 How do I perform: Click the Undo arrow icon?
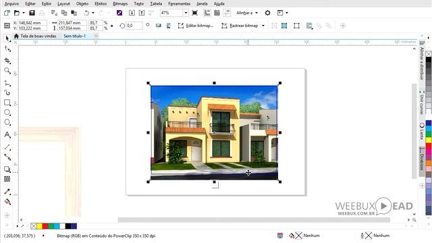(x=86, y=13)
